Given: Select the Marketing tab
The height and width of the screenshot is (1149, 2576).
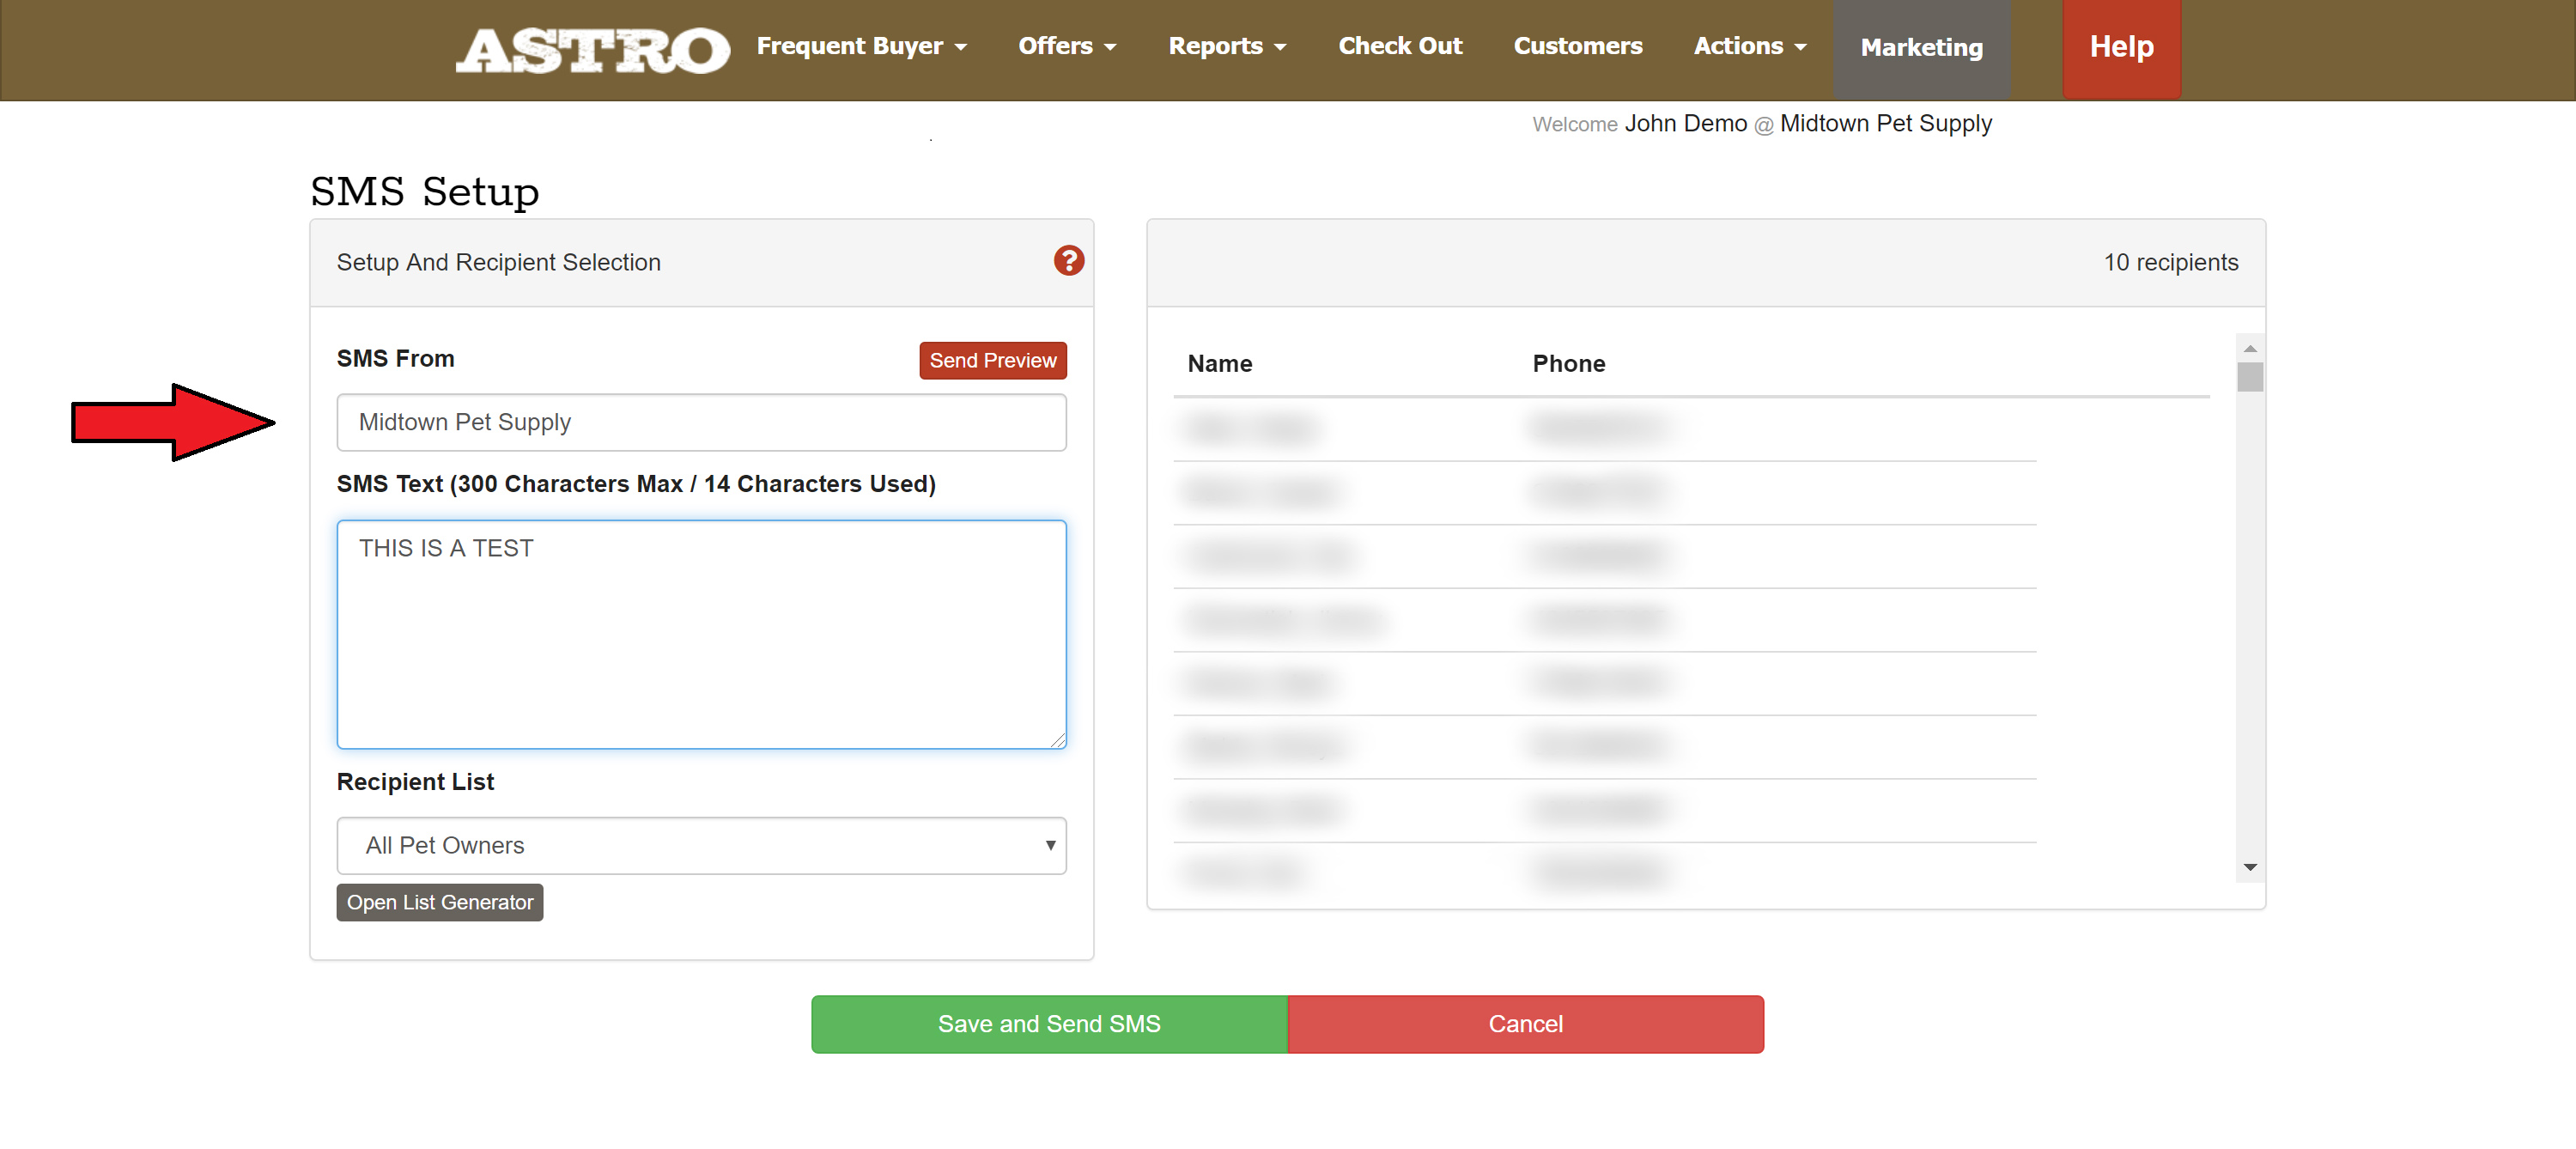Looking at the screenshot, I should (x=1920, y=48).
